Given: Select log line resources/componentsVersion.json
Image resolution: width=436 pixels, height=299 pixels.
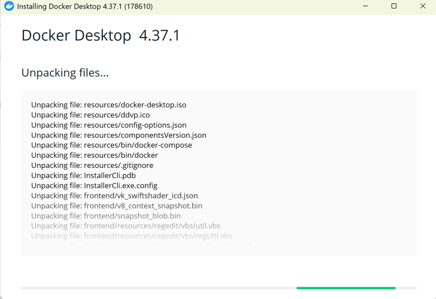Looking at the screenshot, I should click(119, 135).
